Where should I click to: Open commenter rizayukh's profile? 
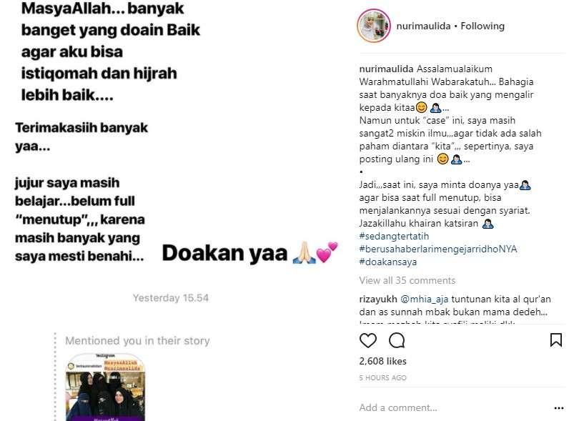click(x=378, y=299)
